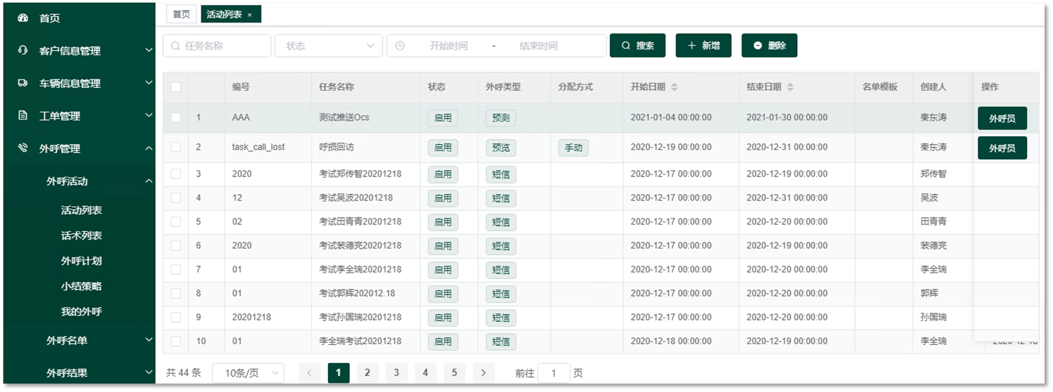The image size is (1053, 392).
Task: Select the checkbox for row 3
Action: 176,174
